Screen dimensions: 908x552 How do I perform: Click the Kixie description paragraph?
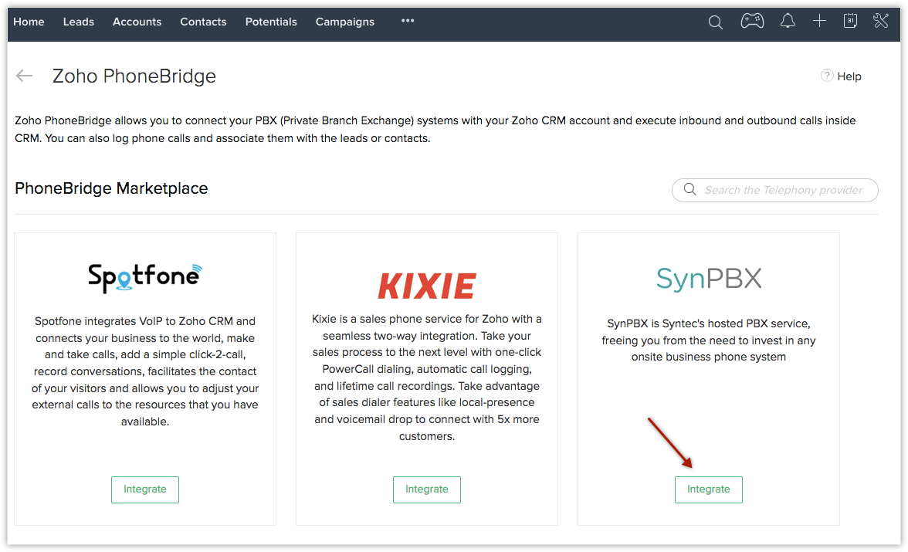pyautogui.click(x=427, y=377)
